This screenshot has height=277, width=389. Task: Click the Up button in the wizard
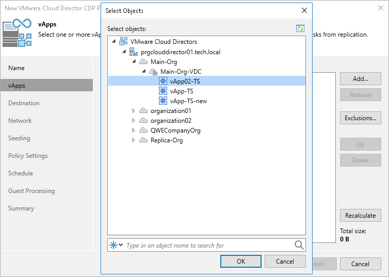pyautogui.click(x=361, y=144)
